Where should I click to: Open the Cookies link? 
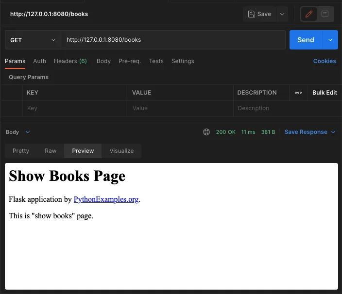(325, 61)
